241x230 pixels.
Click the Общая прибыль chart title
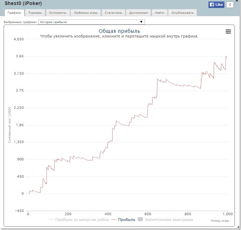coord(119,31)
